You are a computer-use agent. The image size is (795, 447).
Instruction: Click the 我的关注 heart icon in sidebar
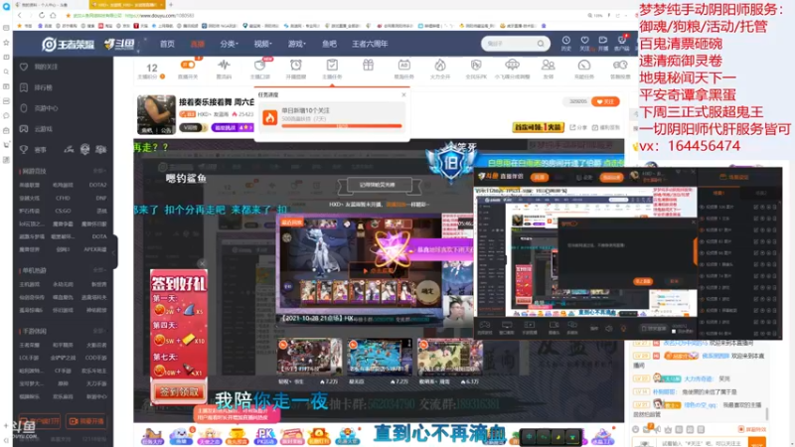24,67
